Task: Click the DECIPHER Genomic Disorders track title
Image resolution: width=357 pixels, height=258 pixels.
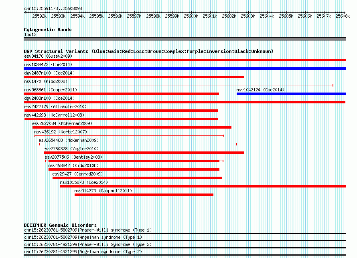Action: click(x=60, y=225)
